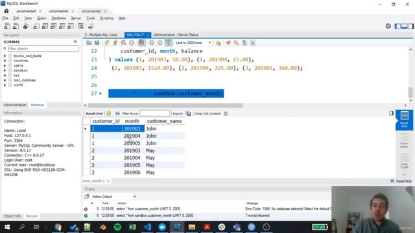Click the commit transaction icon
This screenshot has height=233, width=415.
(152, 43)
